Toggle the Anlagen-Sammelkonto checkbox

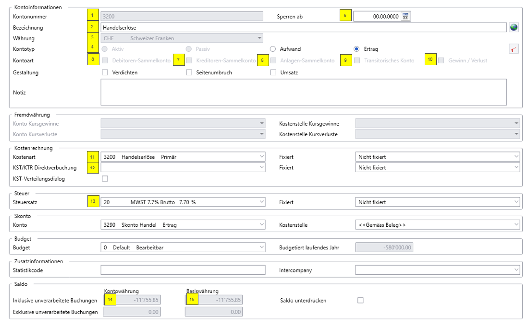tap(273, 60)
